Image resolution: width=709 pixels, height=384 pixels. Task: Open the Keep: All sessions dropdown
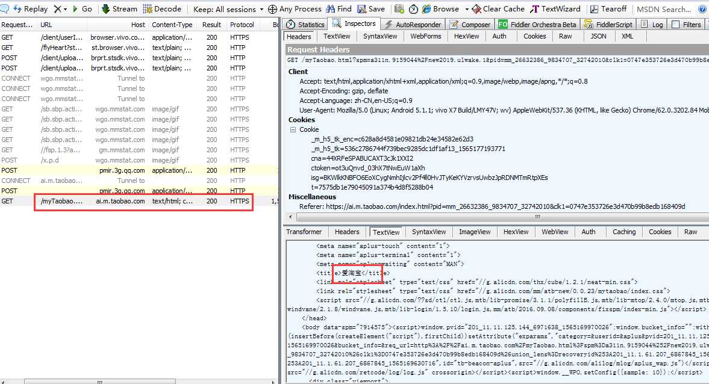pyautogui.click(x=228, y=9)
